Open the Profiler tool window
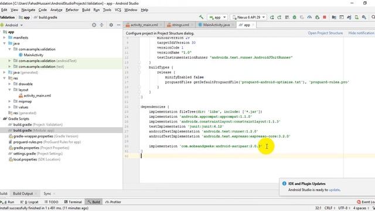Viewport: 375px width, 211px height. [x=113, y=202]
